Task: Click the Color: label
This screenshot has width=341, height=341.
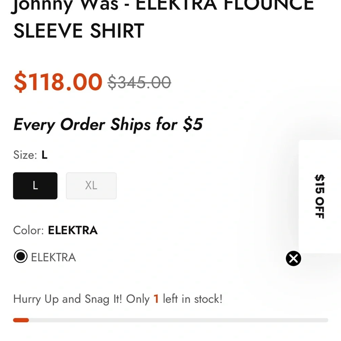Action: click(29, 230)
